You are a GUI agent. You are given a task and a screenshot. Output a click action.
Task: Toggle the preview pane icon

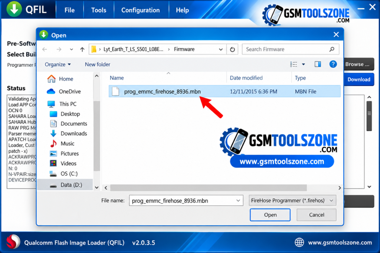[x=318, y=64]
